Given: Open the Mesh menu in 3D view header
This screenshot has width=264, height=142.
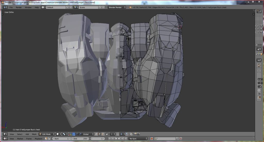Looking at the screenshot, I should pyautogui.click(x=34, y=134).
